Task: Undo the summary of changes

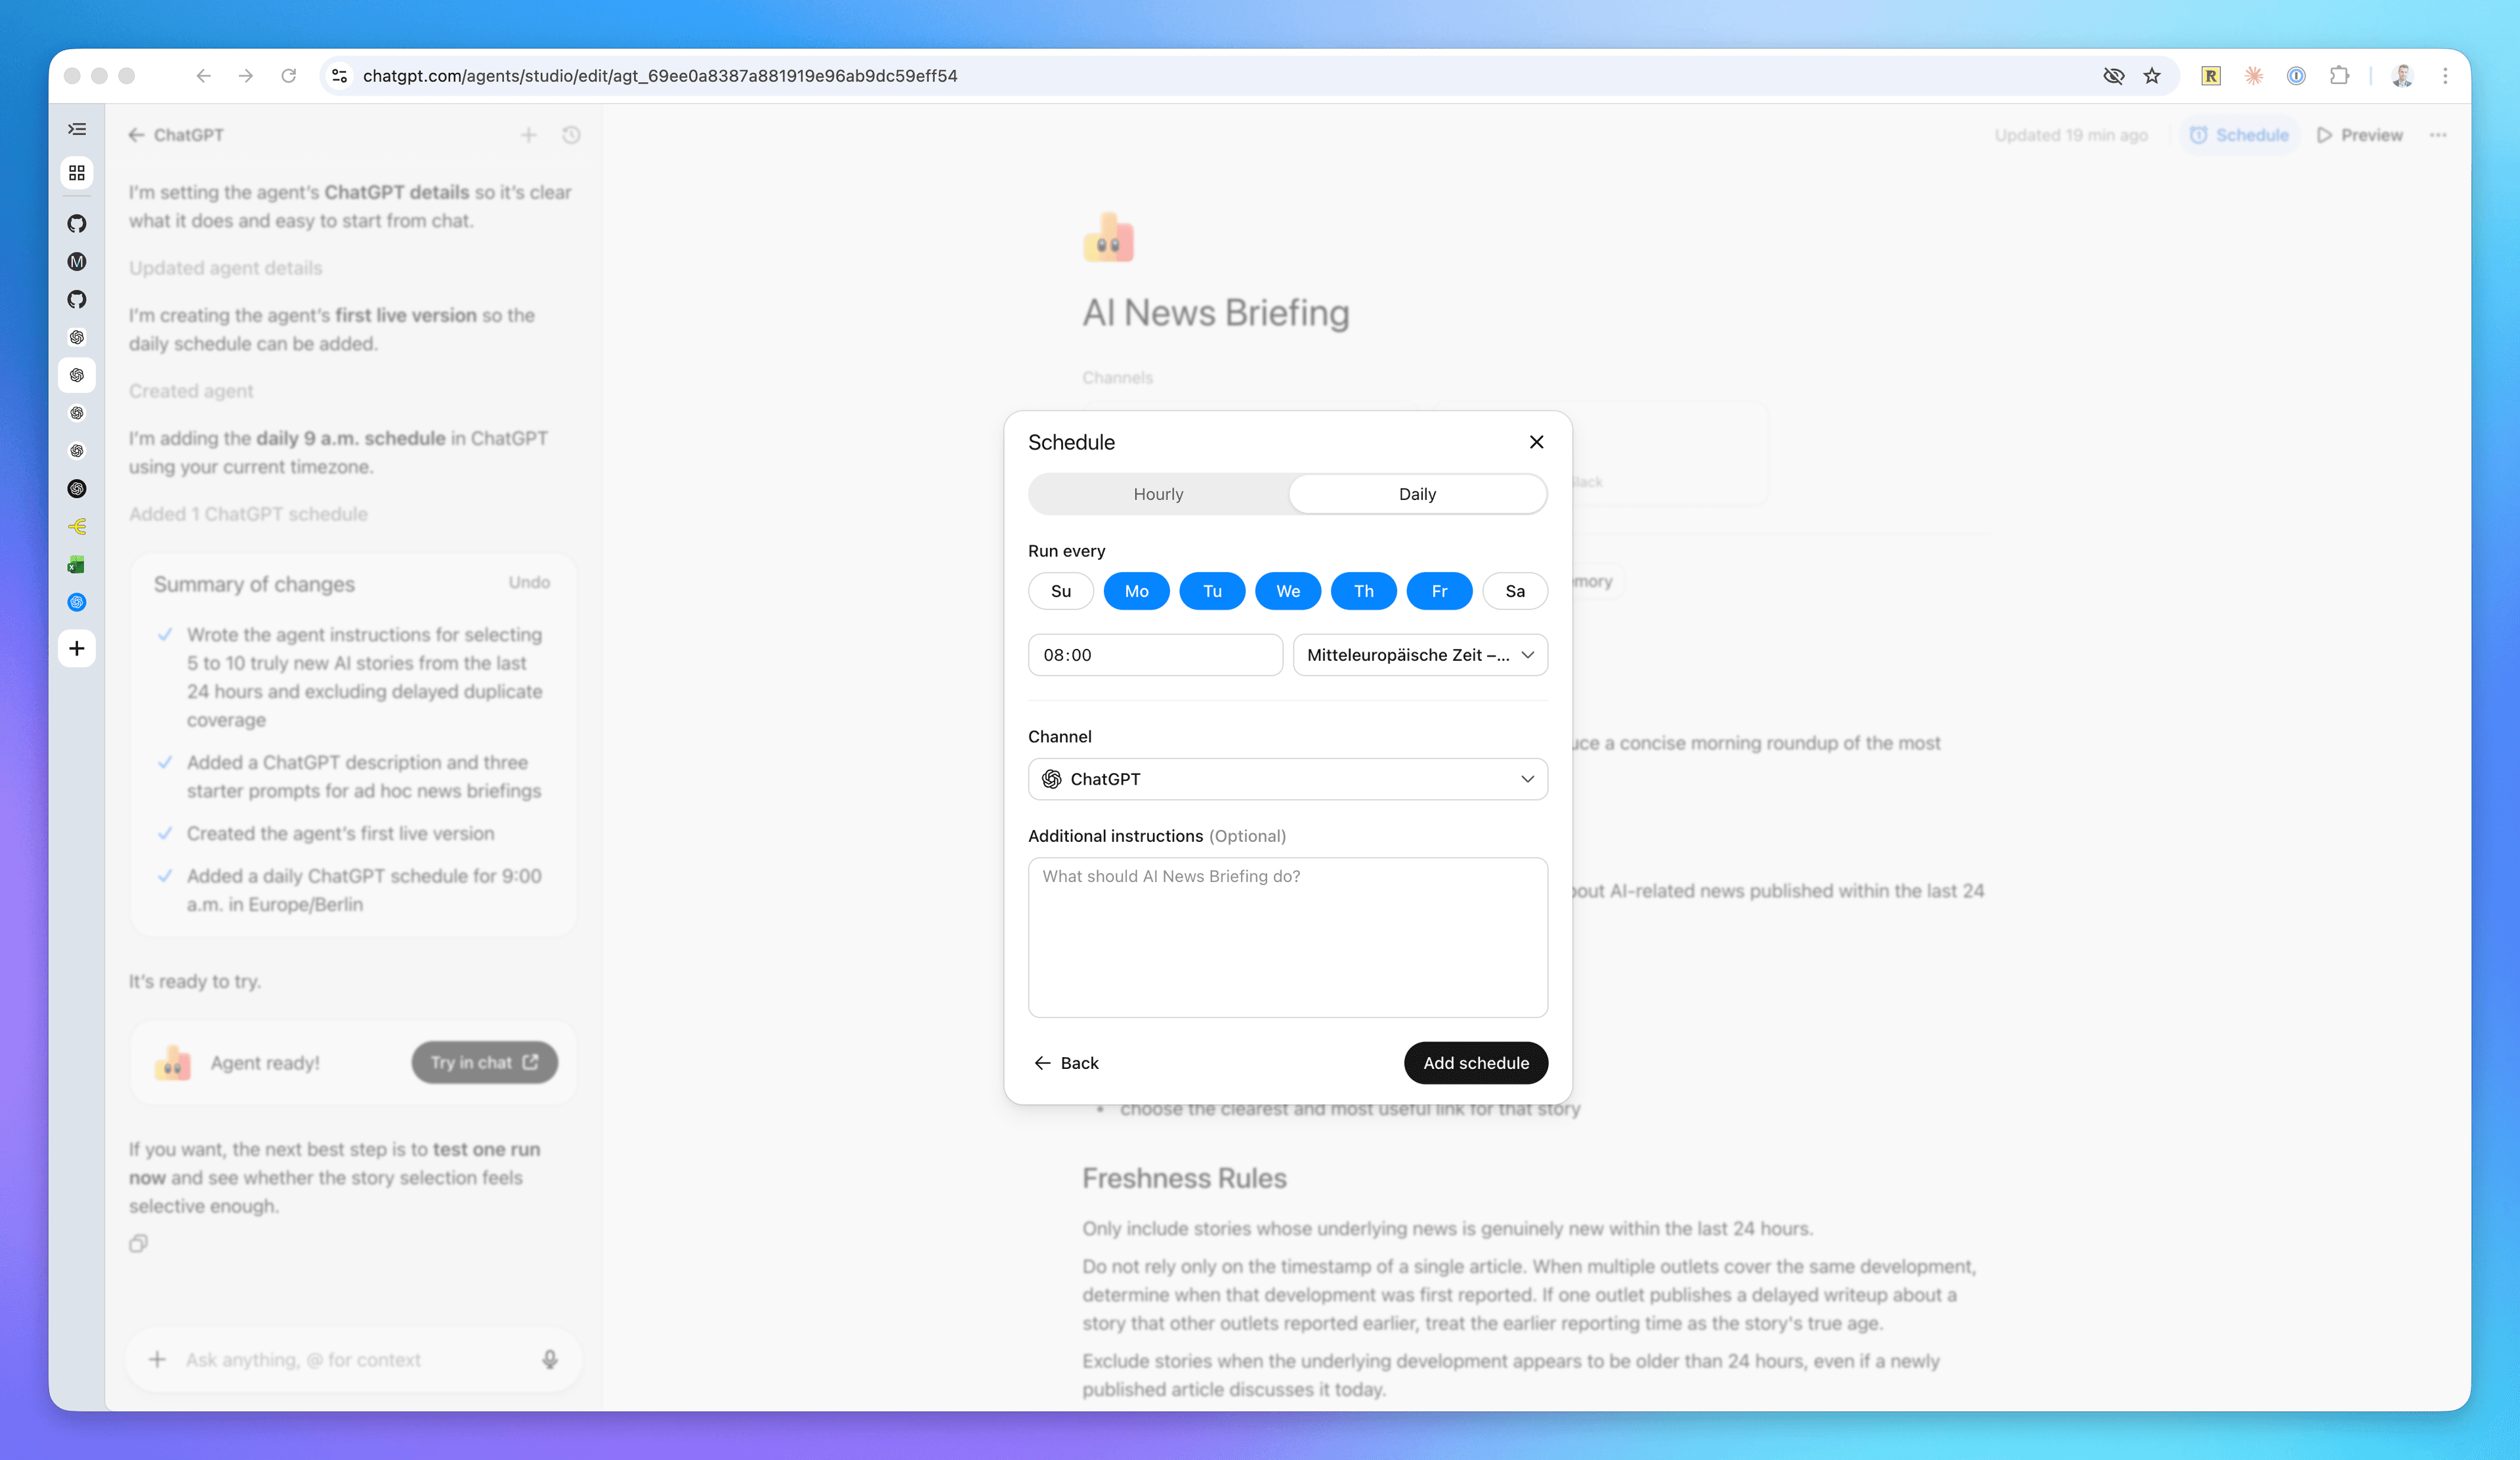Action: click(x=529, y=582)
